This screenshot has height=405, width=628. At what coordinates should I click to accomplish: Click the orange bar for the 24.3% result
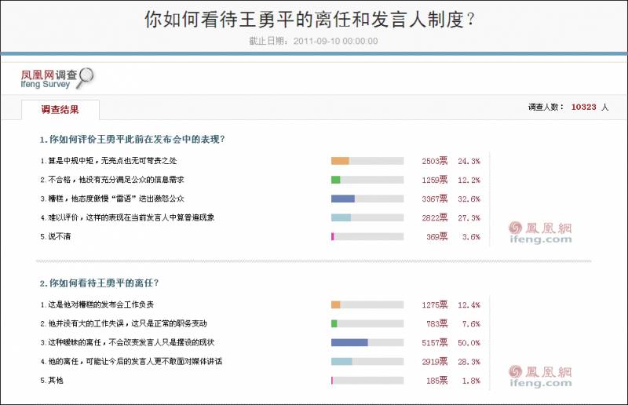point(340,161)
